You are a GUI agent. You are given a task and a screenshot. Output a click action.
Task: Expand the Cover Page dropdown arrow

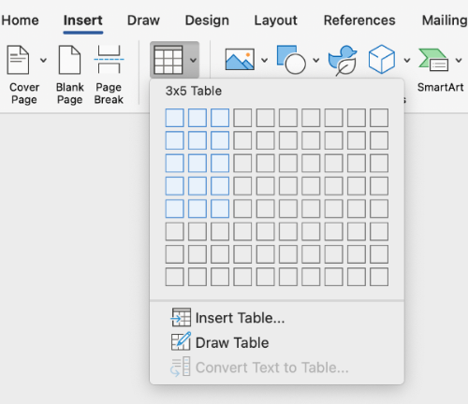point(43,60)
